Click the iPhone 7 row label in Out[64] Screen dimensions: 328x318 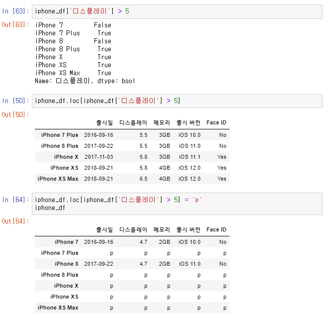[67, 242]
